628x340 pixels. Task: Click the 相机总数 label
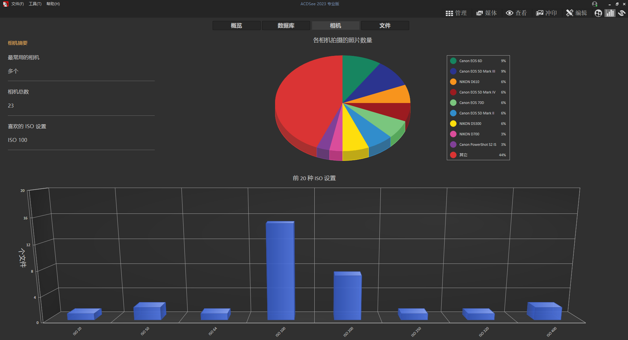[18, 92]
